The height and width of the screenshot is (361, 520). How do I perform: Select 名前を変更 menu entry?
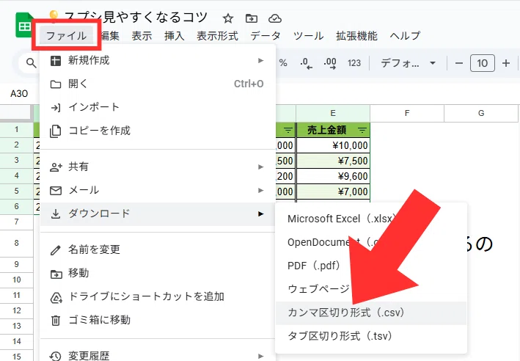coord(158,249)
